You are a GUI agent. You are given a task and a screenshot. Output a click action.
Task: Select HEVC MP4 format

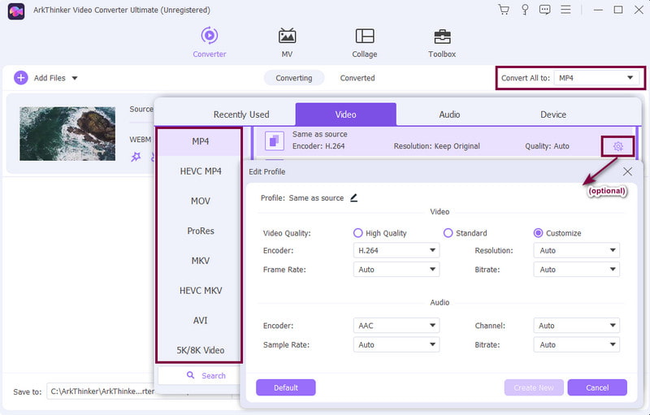click(201, 171)
